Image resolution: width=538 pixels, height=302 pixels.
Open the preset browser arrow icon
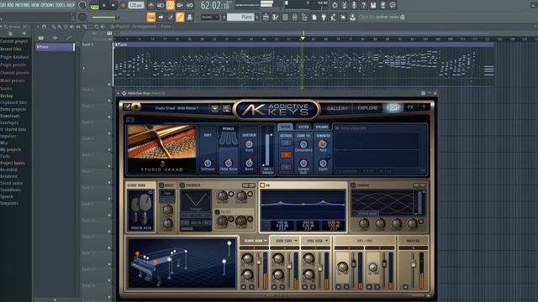(215, 108)
